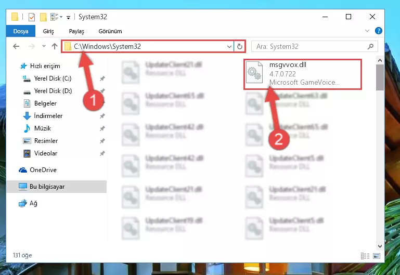The height and width of the screenshot is (275, 400).
Task: Open İndirmeler in the sidebar
Action: pyautogui.click(x=43, y=116)
